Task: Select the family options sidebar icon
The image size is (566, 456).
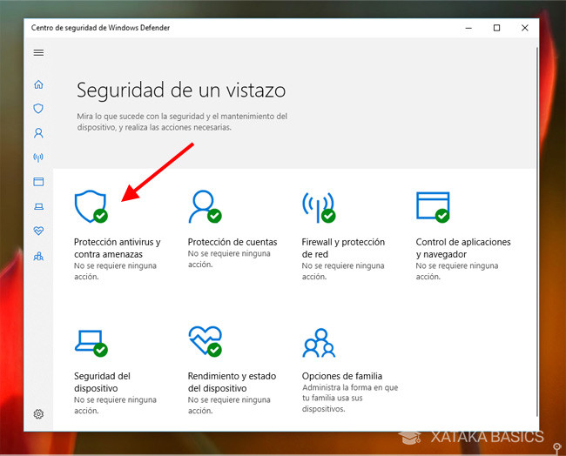Action: click(38, 256)
